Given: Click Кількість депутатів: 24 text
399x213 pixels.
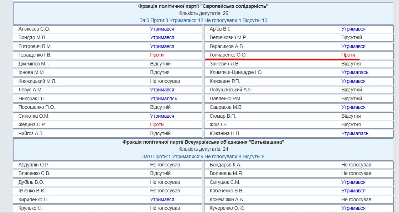Looking at the screenshot, I should coord(203,149).
